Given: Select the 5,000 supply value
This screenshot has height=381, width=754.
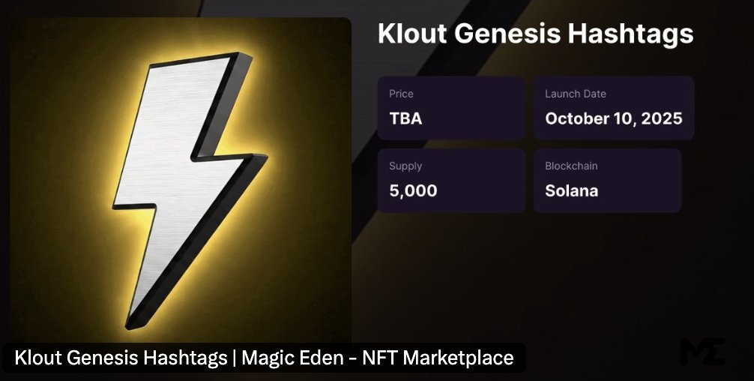Looking at the screenshot, I should pyautogui.click(x=413, y=190).
